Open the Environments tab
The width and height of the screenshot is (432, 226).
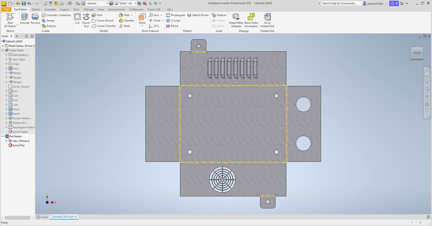(117, 9)
